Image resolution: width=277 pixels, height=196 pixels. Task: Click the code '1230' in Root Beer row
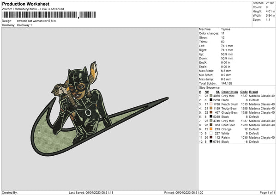tap(244, 125)
